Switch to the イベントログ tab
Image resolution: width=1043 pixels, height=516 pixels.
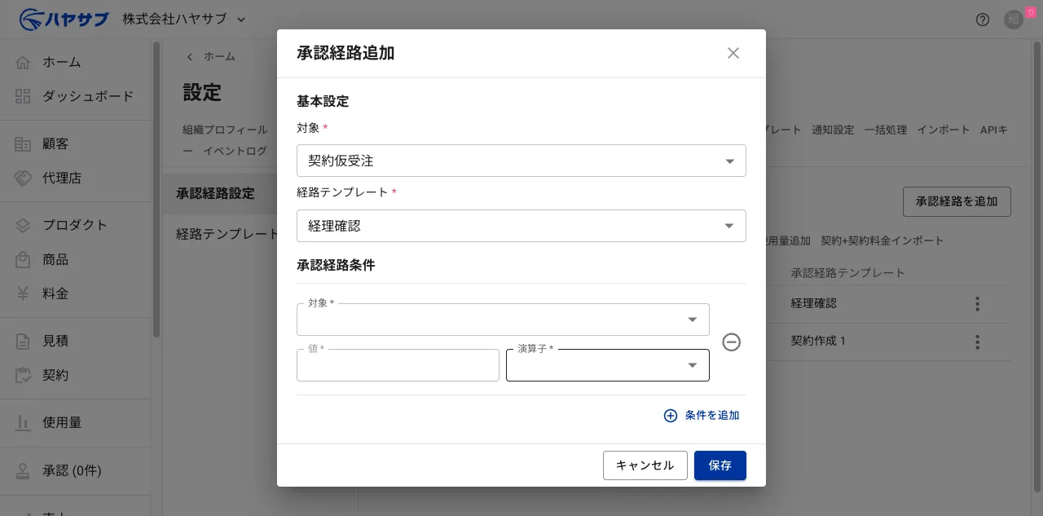pos(235,151)
